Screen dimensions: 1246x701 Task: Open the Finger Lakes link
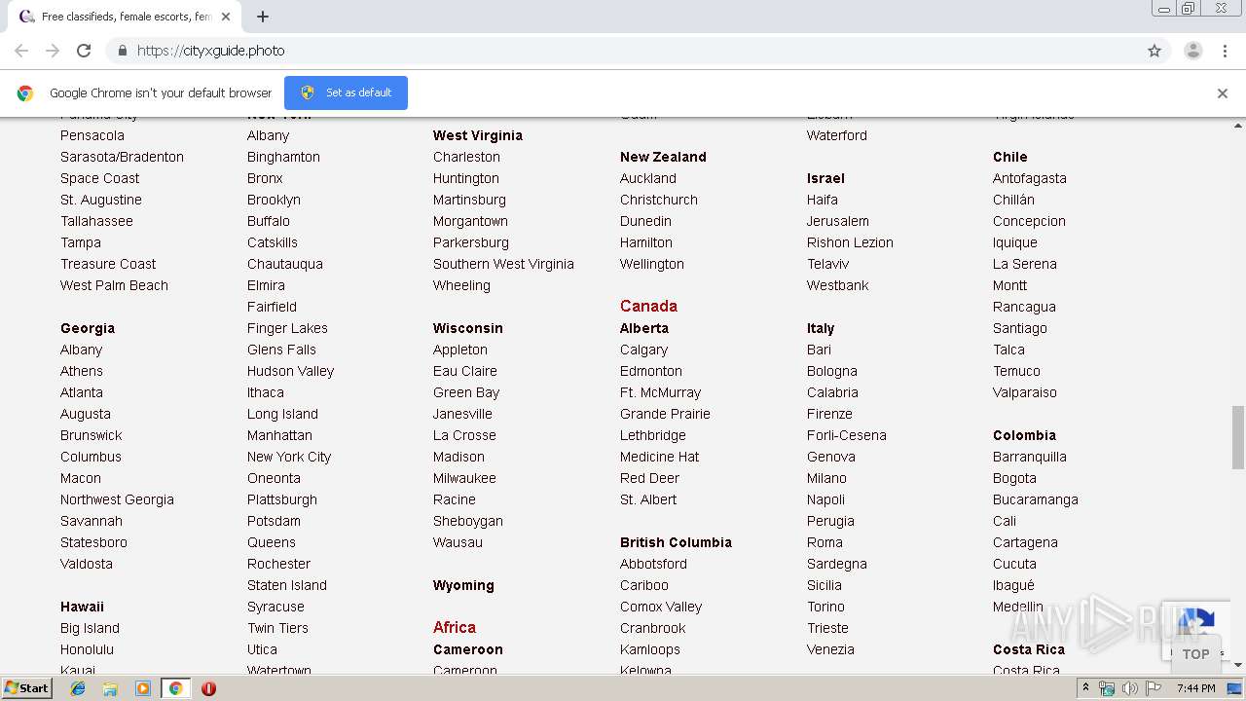pyautogui.click(x=287, y=328)
